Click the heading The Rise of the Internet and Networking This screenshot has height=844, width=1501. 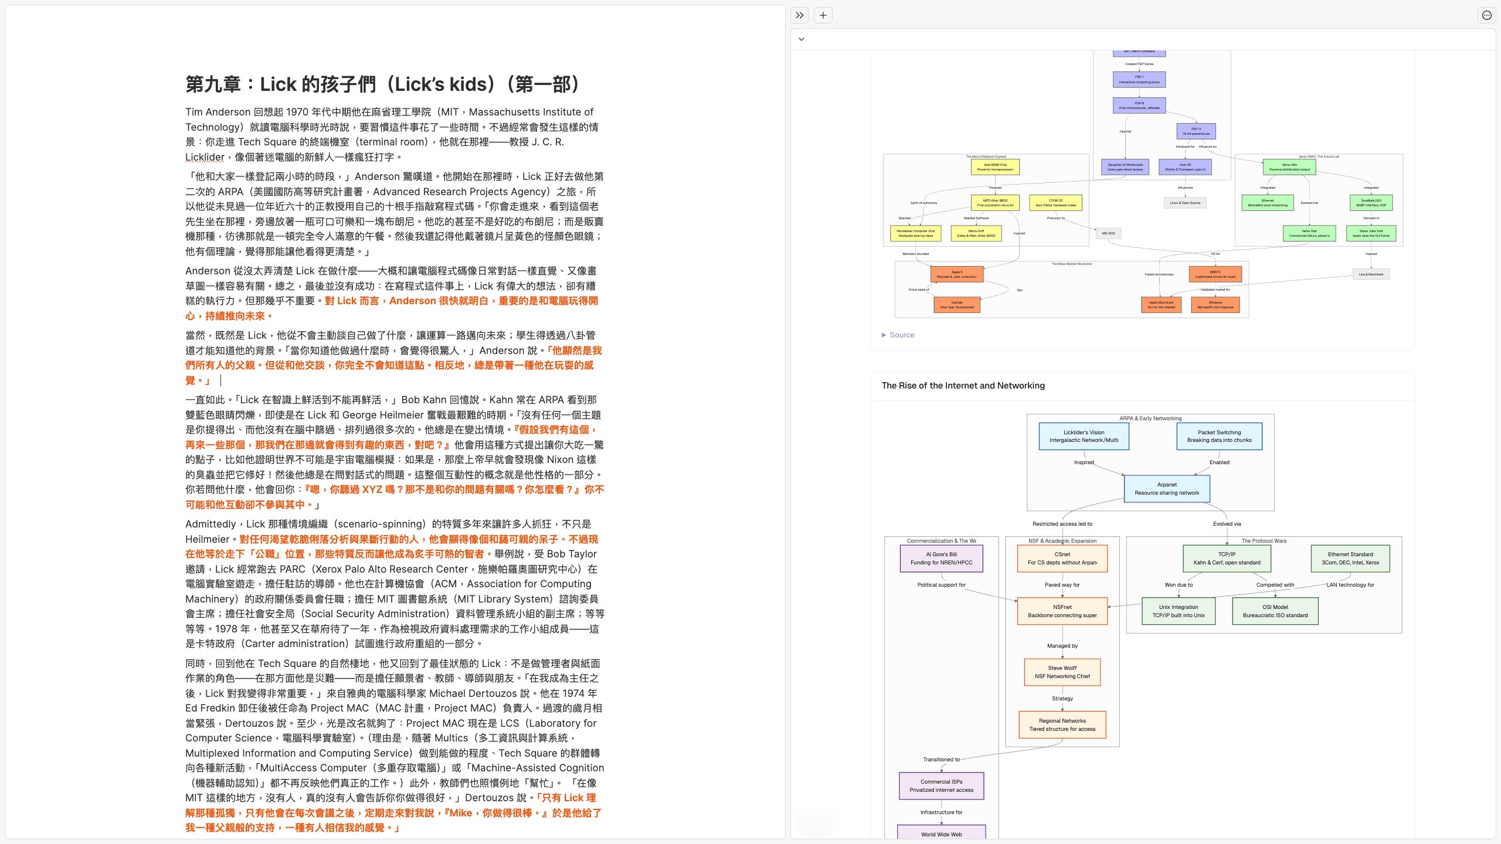tap(963, 385)
